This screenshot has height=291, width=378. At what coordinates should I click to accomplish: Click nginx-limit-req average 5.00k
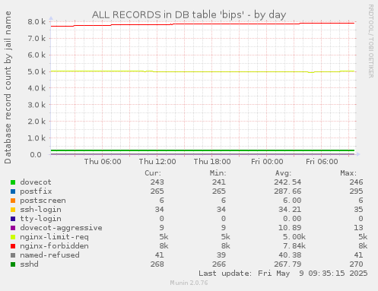point(294,237)
